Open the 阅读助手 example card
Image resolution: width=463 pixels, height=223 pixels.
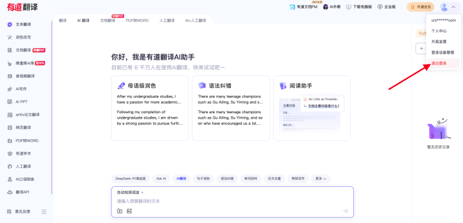312,108
